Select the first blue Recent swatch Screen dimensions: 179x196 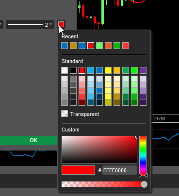(65, 46)
